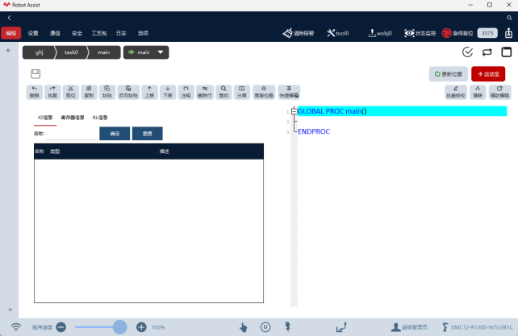Click the Comment (注释) toolbar button
The height and width of the screenshot is (336, 518).
(x=186, y=92)
